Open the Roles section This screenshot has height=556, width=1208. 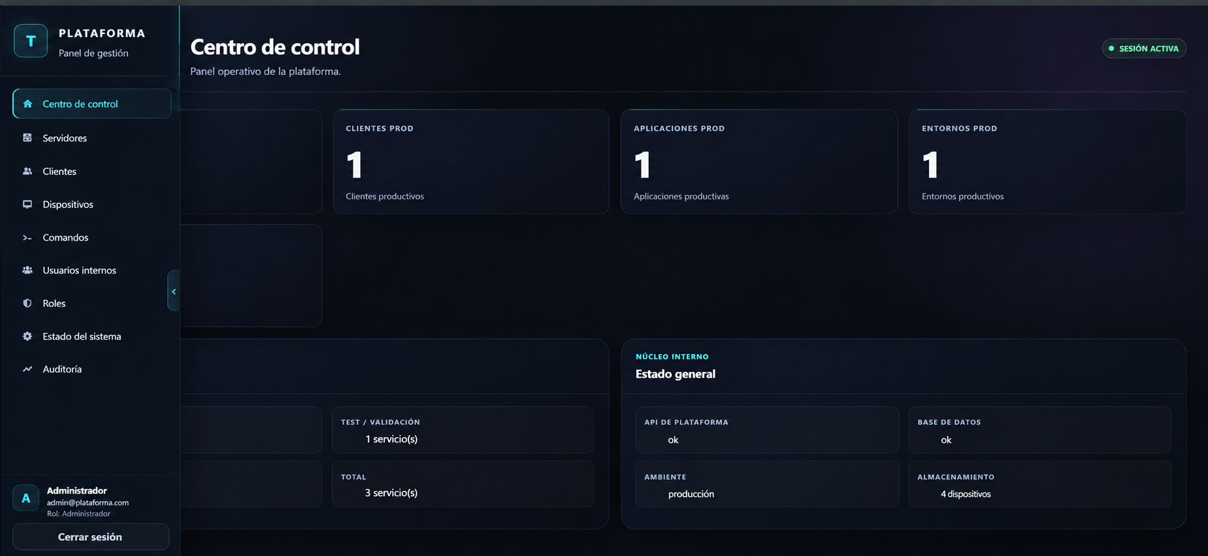pos(92,303)
